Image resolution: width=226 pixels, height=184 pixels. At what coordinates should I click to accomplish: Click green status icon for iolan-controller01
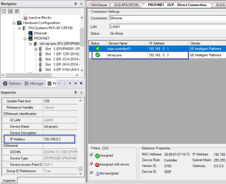pyautogui.click(x=97, y=49)
